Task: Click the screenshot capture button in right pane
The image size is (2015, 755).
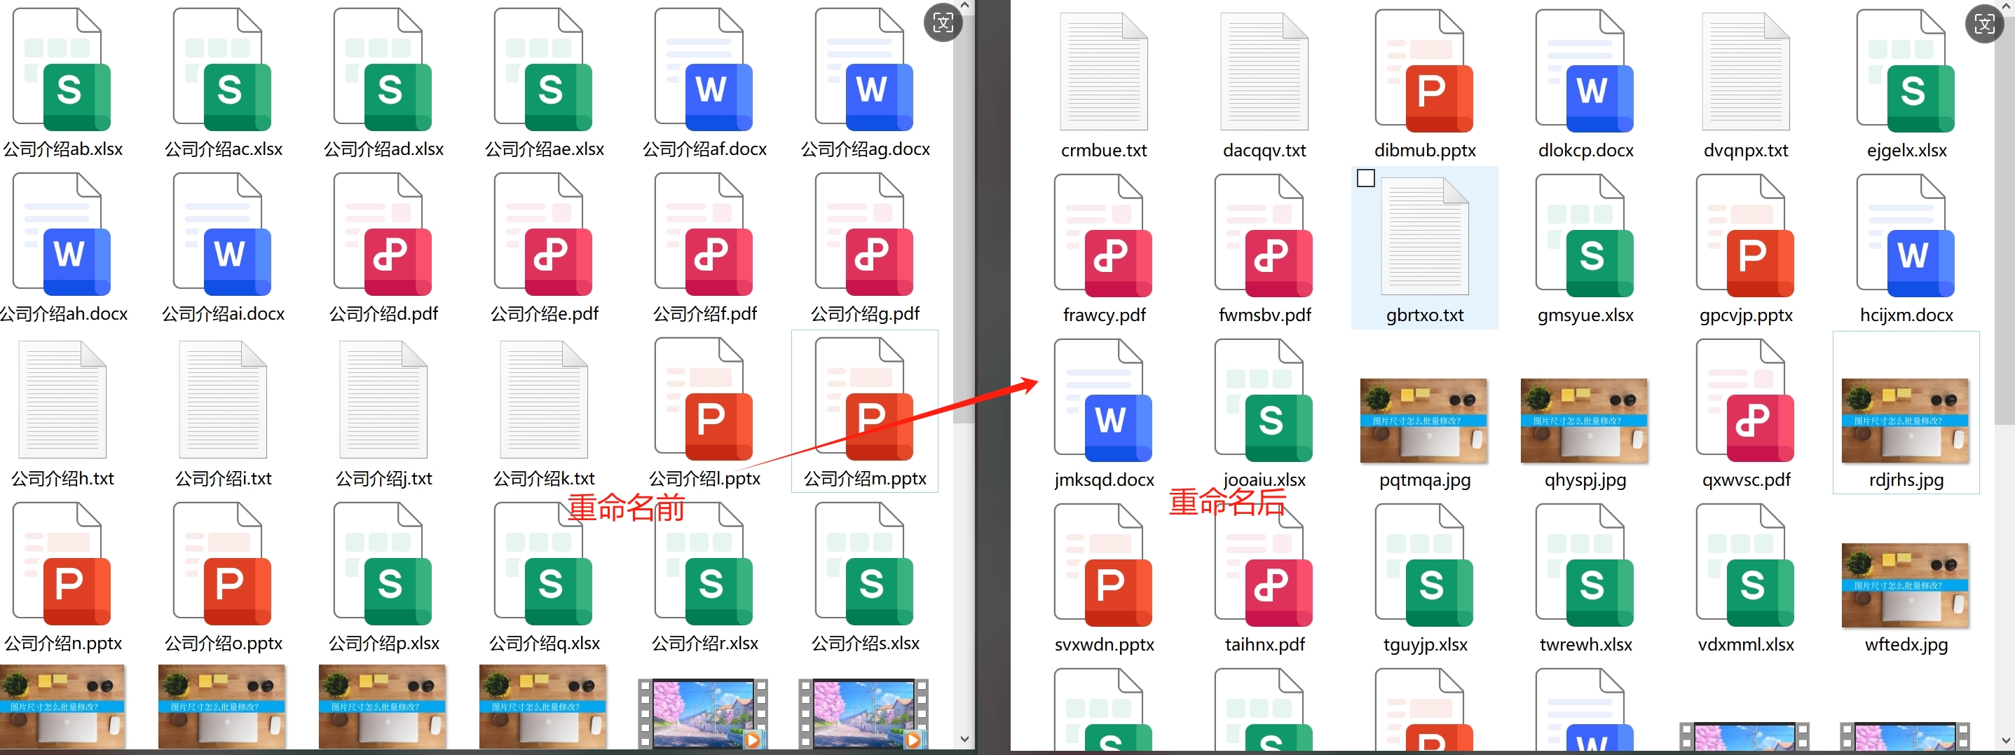Action: pyautogui.click(x=1984, y=25)
